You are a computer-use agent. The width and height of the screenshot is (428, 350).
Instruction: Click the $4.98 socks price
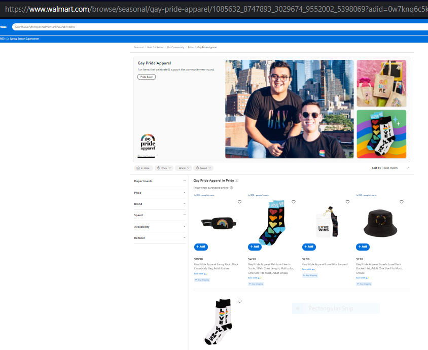coord(252,259)
